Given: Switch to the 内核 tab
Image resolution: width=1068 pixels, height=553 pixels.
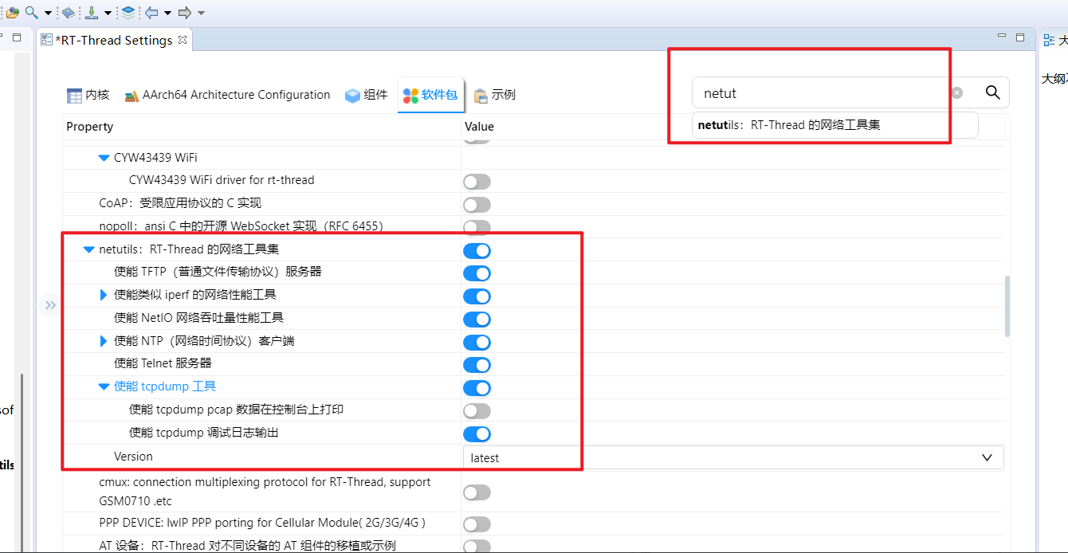Looking at the screenshot, I should (x=88, y=95).
